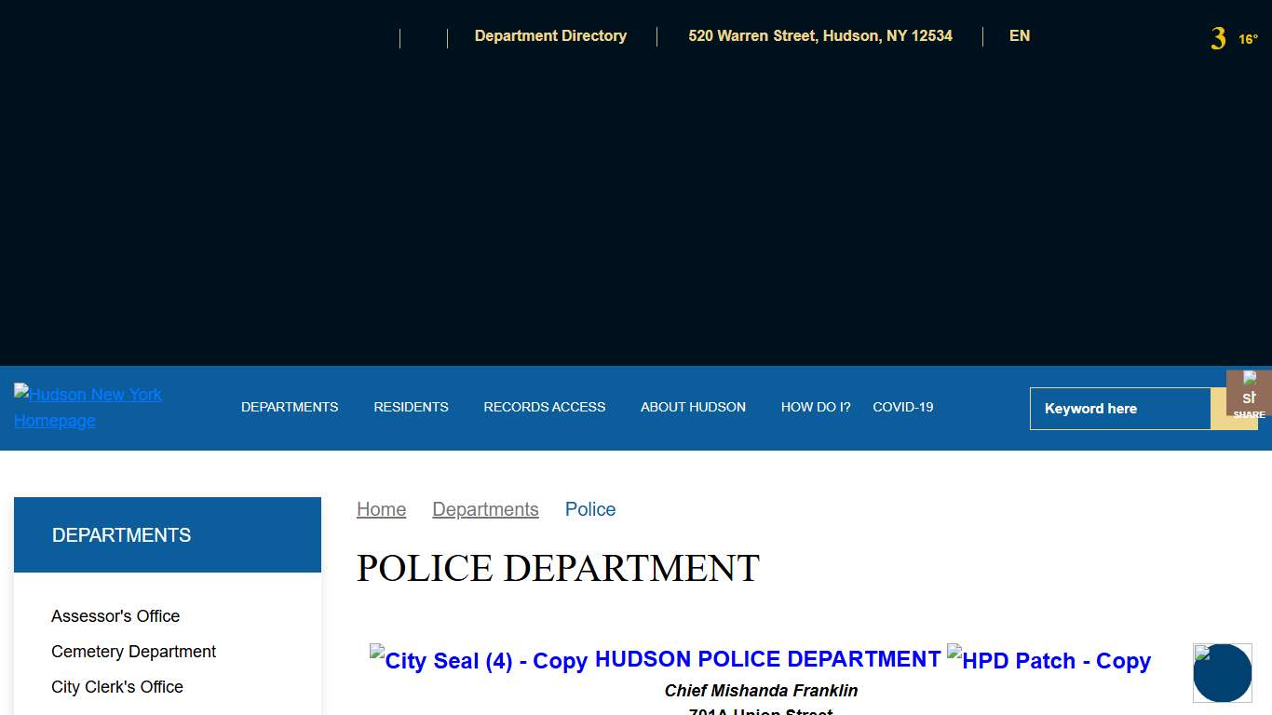Image resolution: width=1272 pixels, height=715 pixels.
Task: Click the 16° temperature indicator
Action: (x=1246, y=39)
